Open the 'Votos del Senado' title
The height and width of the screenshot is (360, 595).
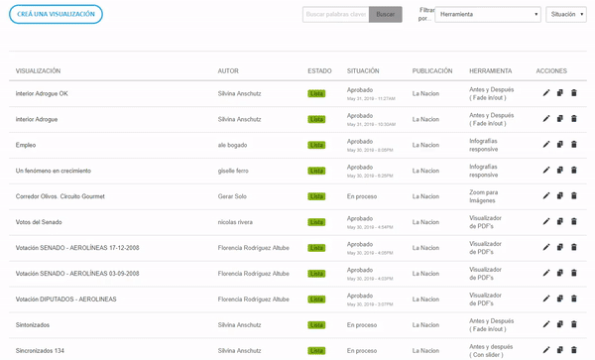click(x=39, y=222)
